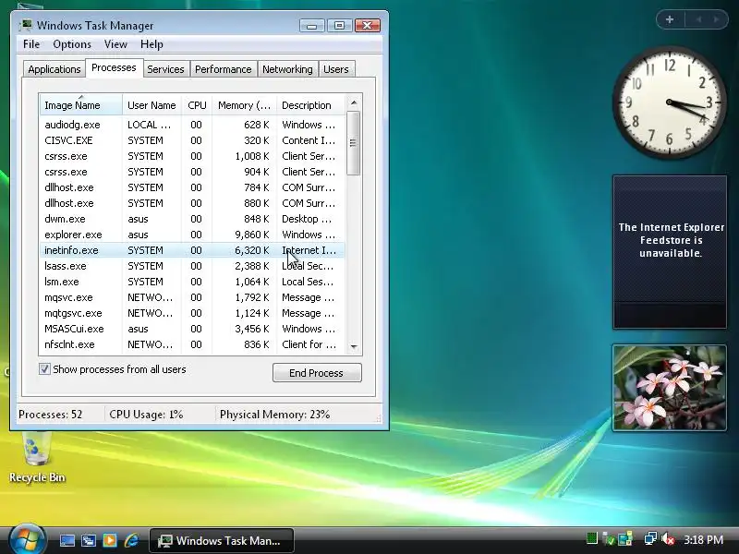Viewport: 739px width, 554px height.
Task: Open the View menu
Action: (x=115, y=44)
